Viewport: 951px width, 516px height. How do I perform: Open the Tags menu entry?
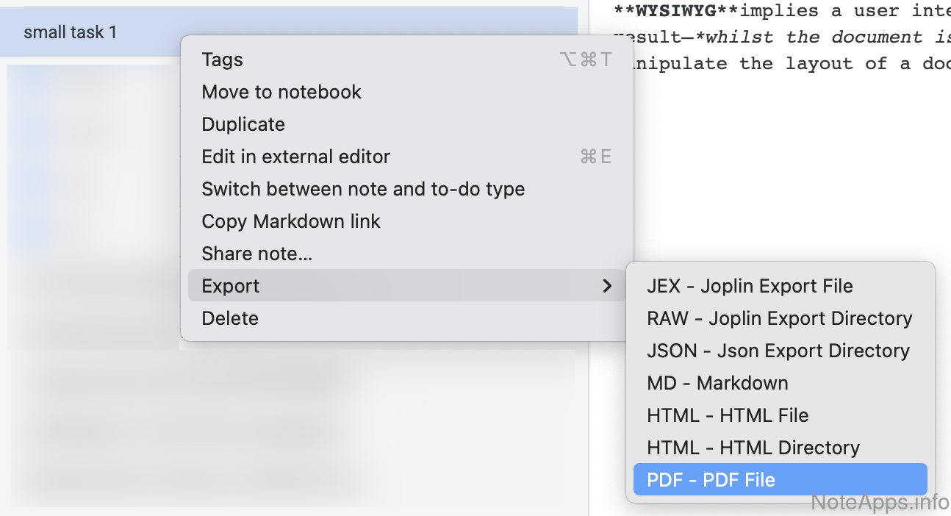point(223,60)
